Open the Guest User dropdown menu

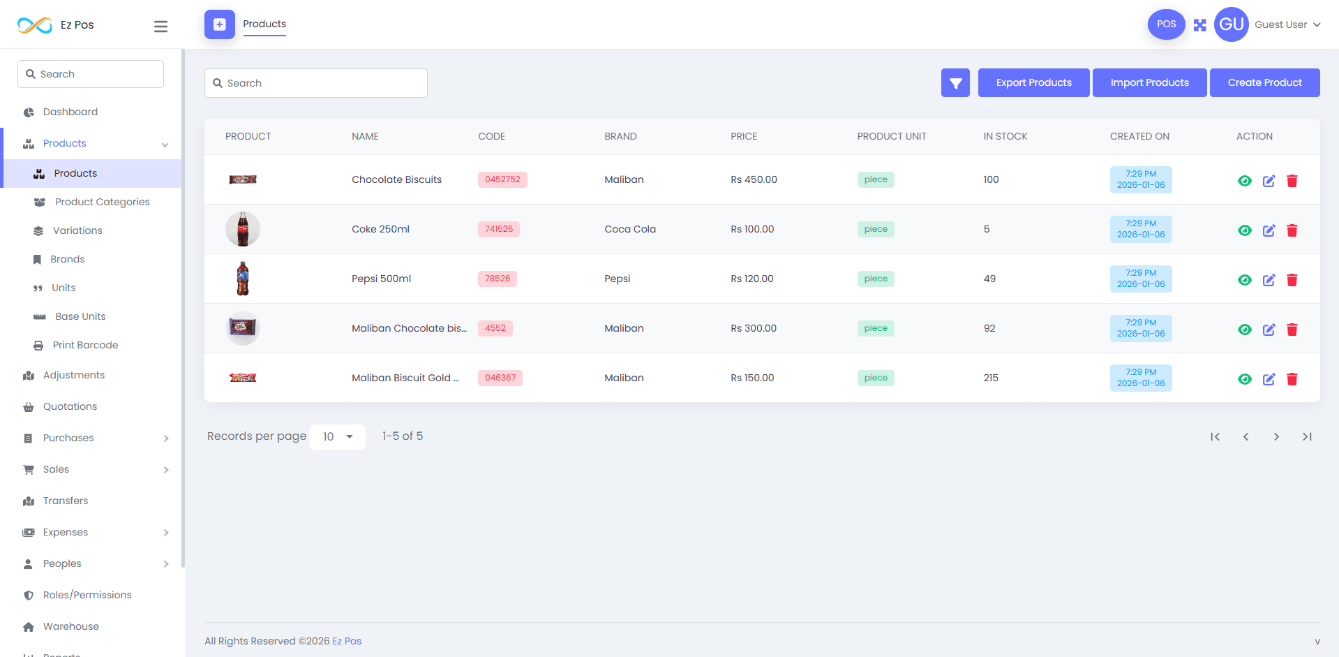pos(1287,24)
